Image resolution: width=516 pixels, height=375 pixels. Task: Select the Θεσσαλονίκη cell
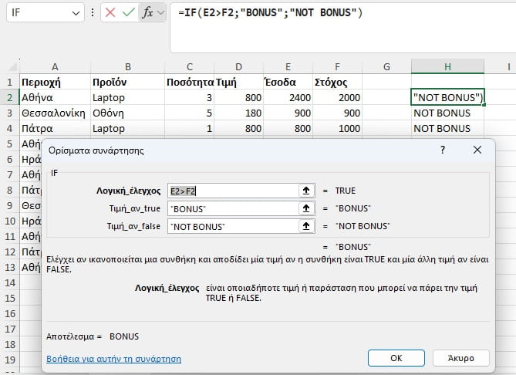pos(55,113)
